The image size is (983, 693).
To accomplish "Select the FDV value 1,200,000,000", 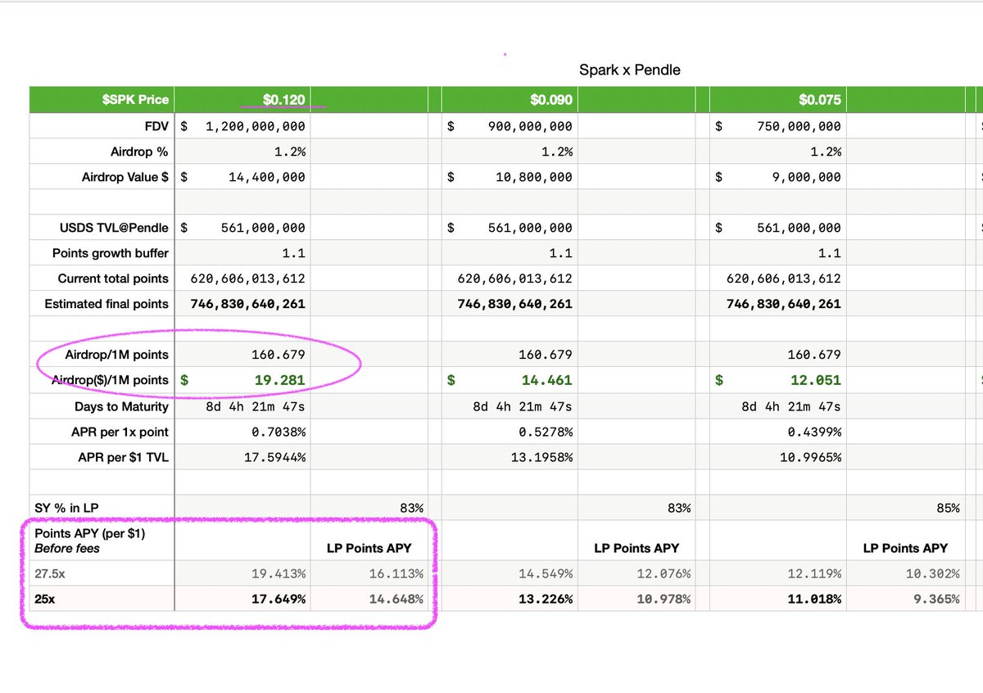I will (242, 126).
